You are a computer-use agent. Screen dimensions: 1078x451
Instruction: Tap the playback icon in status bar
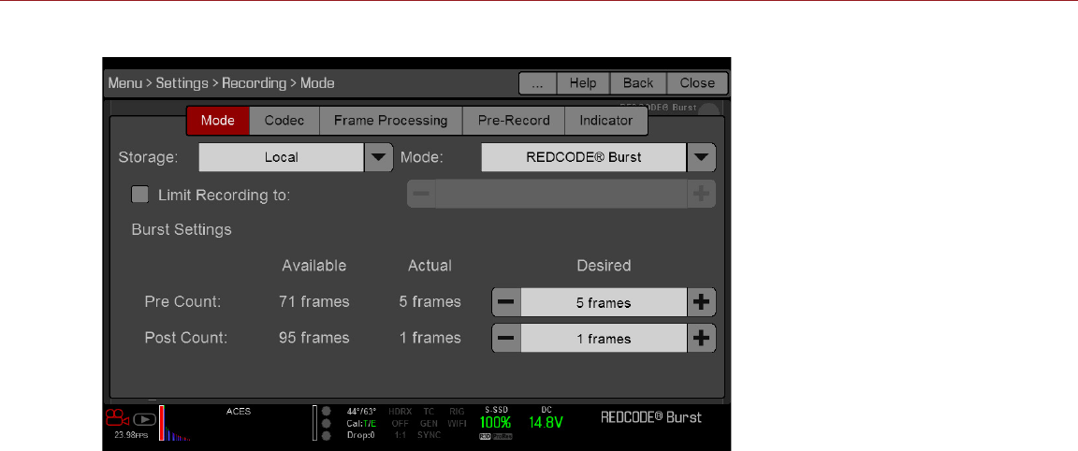144,418
